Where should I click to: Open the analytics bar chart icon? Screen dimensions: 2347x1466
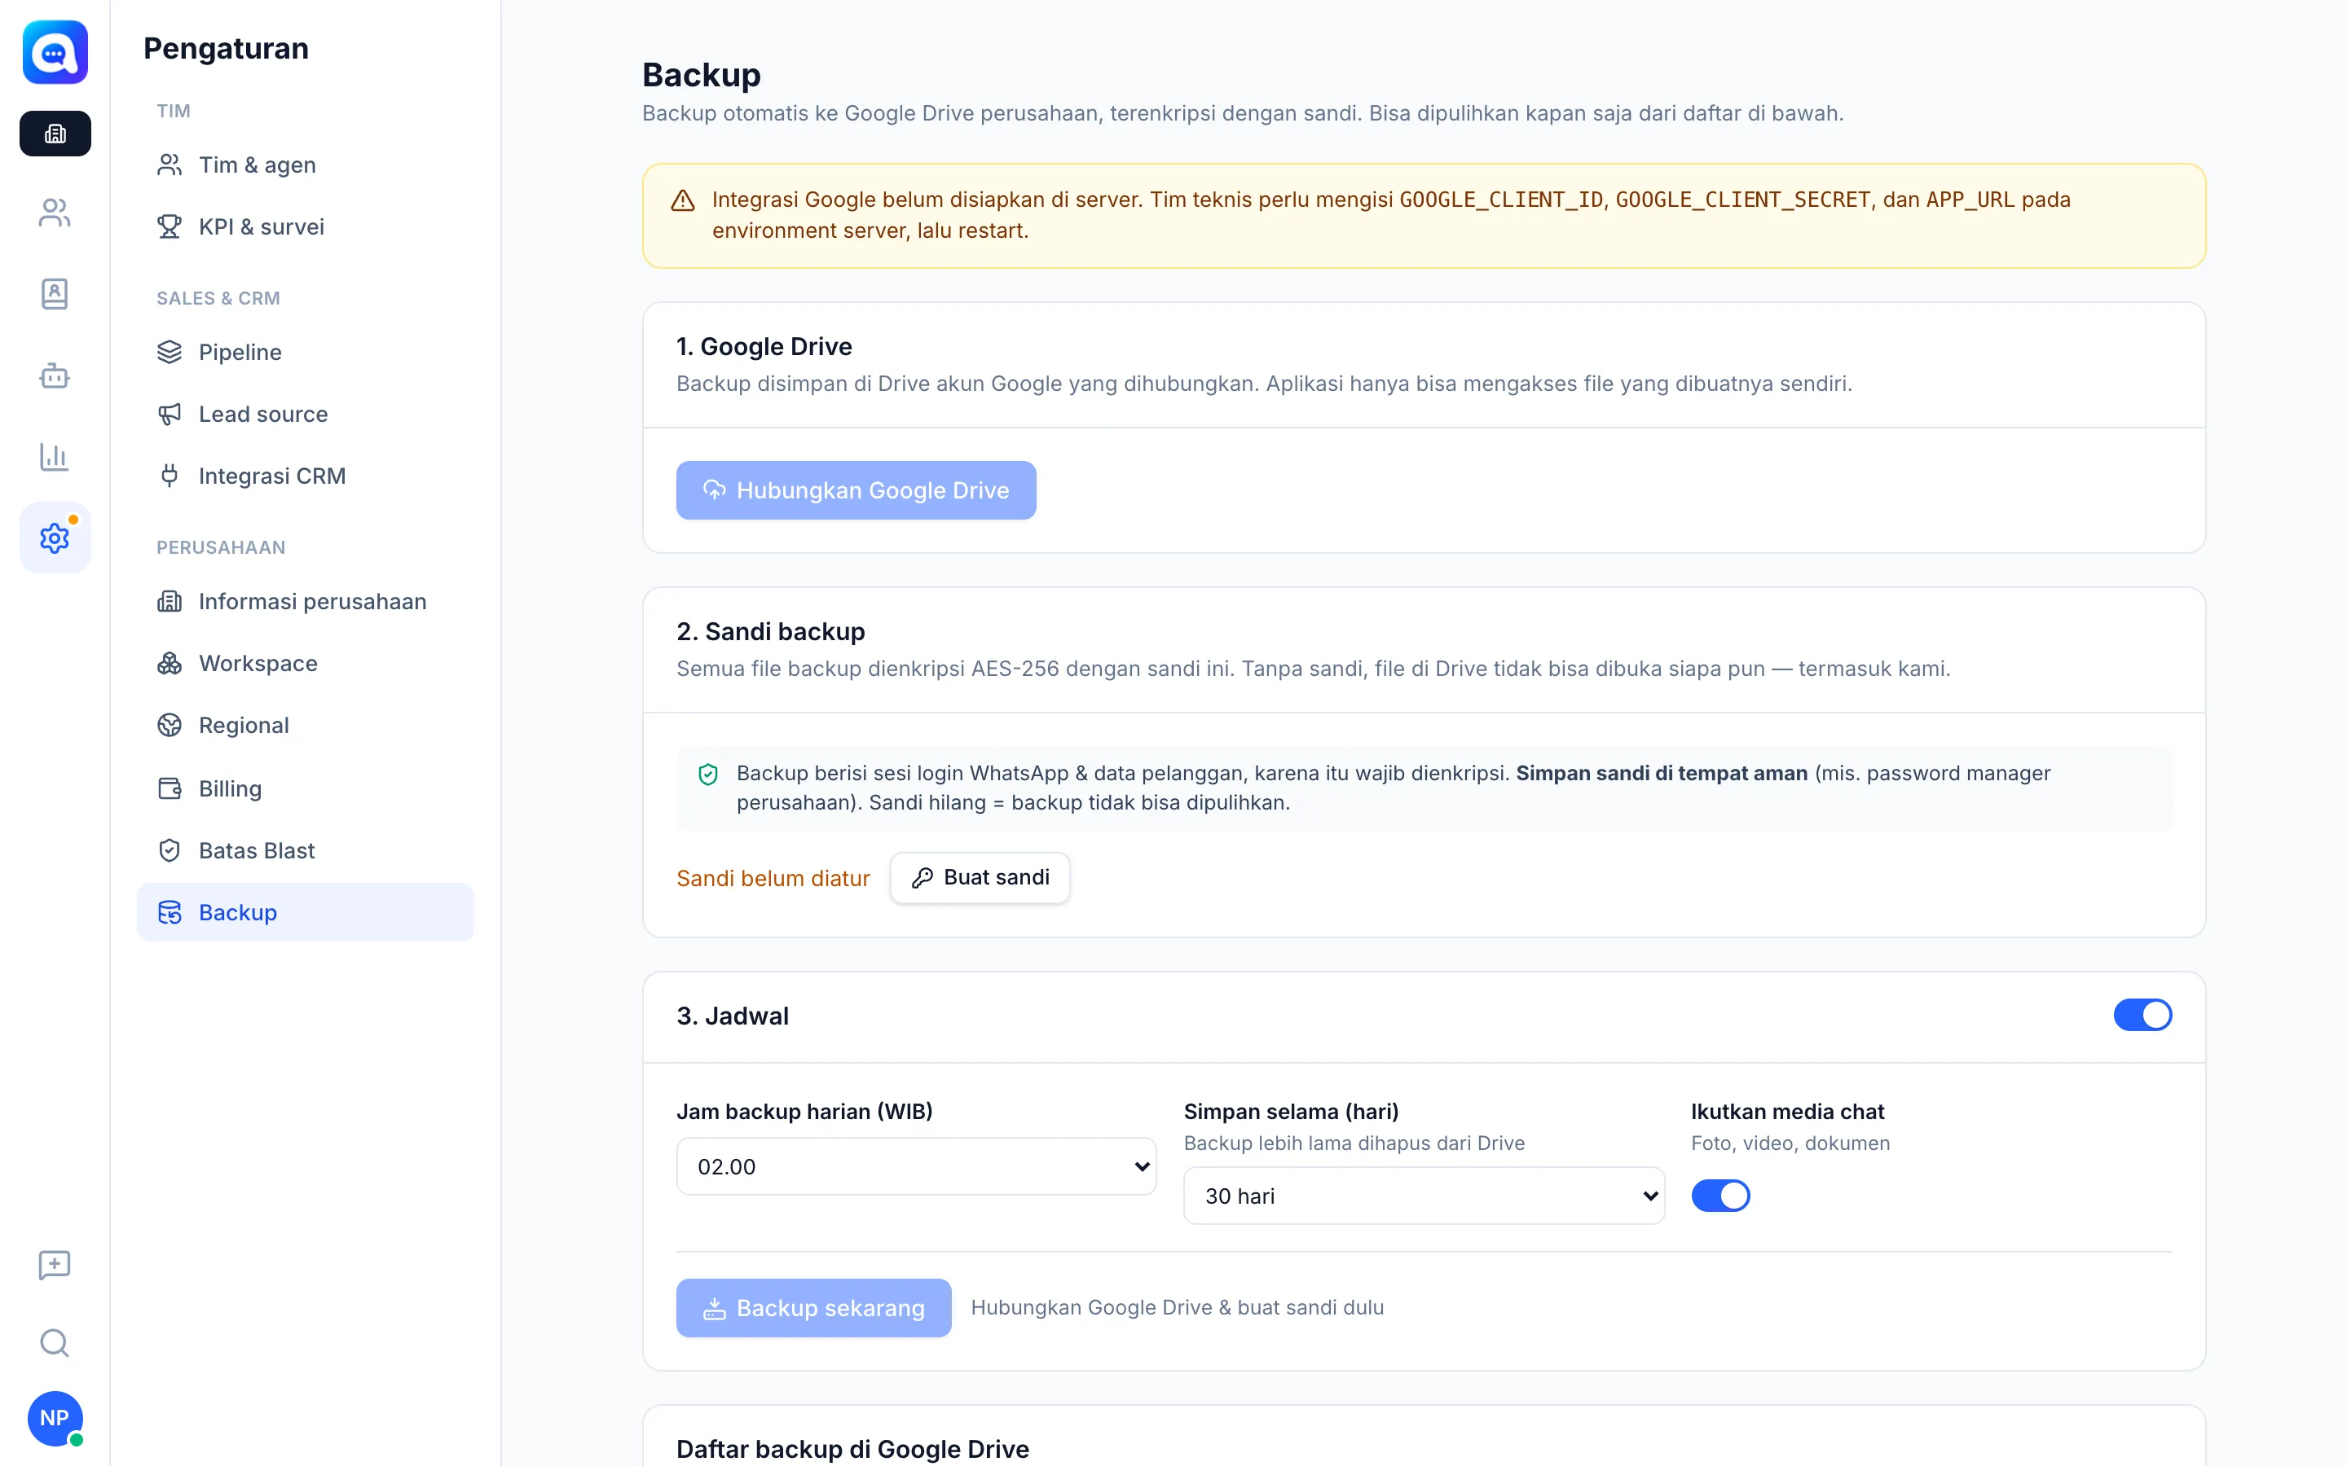(x=55, y=457)
